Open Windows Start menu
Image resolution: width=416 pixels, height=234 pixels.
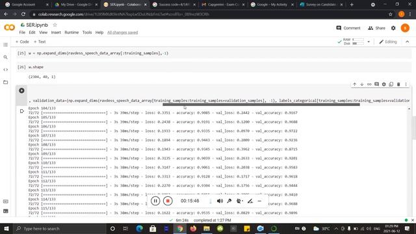(x=6, y=228)
